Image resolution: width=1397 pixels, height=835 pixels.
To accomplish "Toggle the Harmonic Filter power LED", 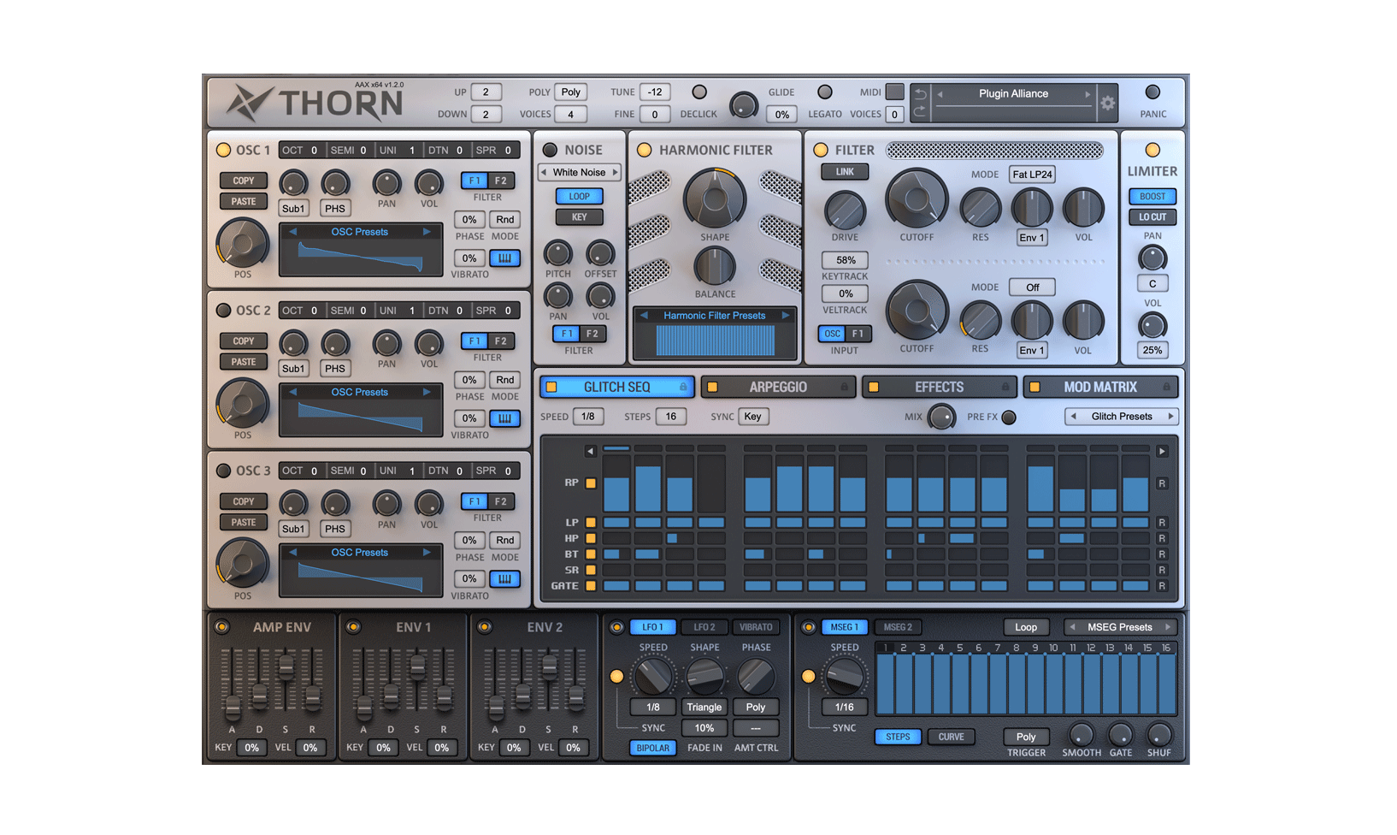I will [x=645, y=150].
